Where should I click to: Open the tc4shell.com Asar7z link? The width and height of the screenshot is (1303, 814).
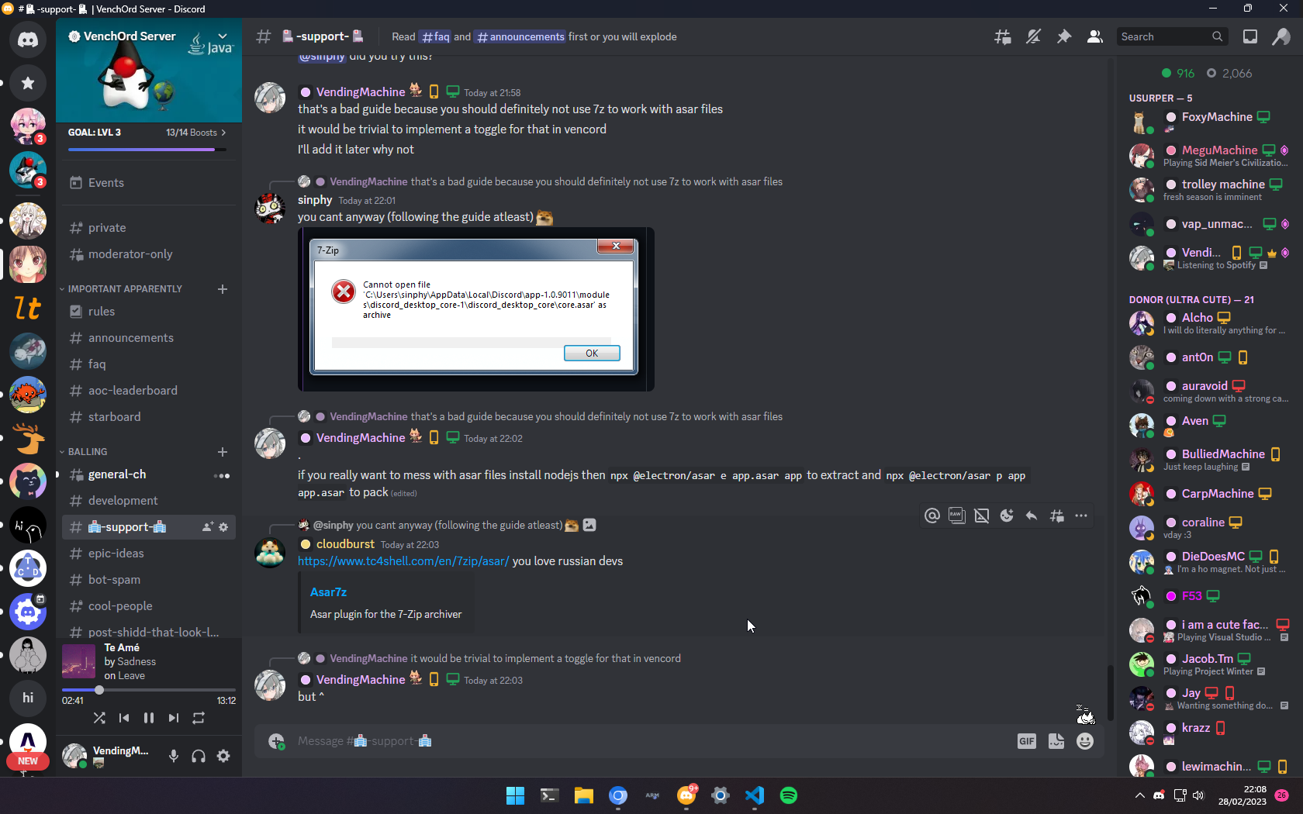pyautogui.click(x=403, y=561)
